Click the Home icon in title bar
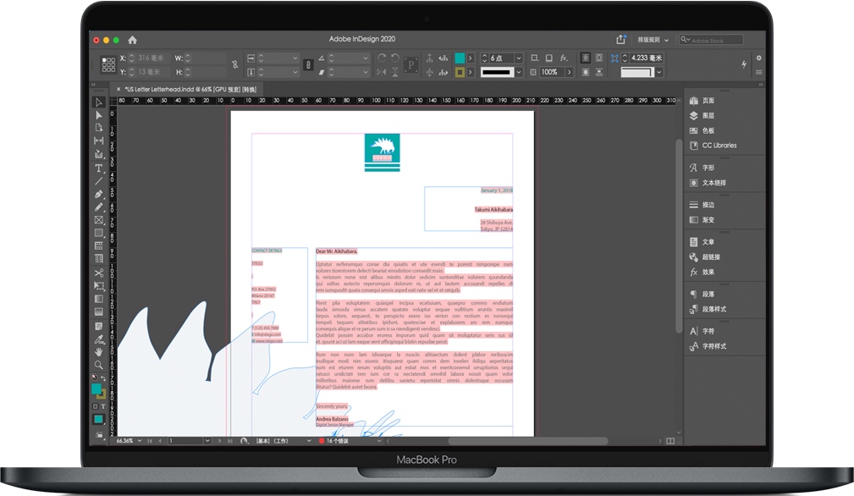 (x=132, y=40)
